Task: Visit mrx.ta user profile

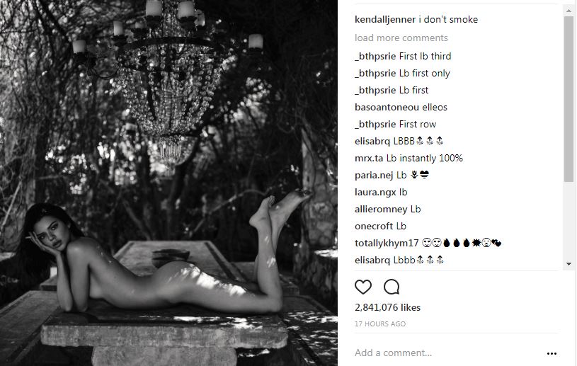Action: [x=369, y=158]
